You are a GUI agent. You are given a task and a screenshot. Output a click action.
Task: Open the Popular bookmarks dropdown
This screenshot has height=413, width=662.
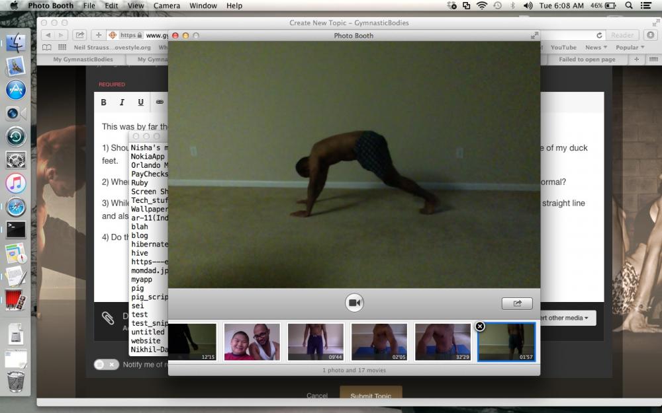pyautogui.click(x=630, y=47)
